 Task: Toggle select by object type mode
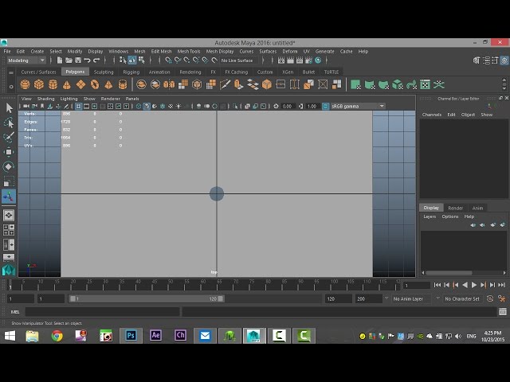[132, 60]
